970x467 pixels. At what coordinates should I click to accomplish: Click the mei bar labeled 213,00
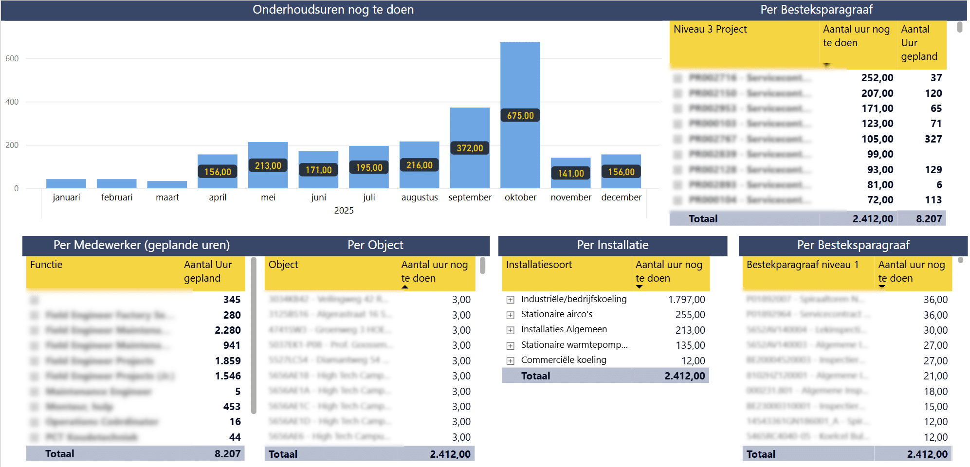(x=268, y=165)
